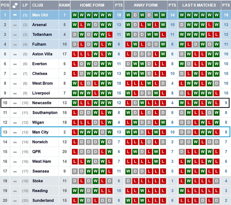Click Arsenal's home form L box
This screenshot has width=231, height=205.
[82, 25]
